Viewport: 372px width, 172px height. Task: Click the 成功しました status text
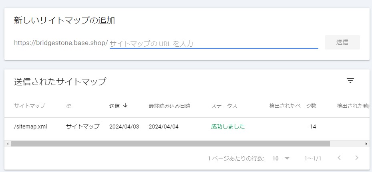[x=228, y=127]
